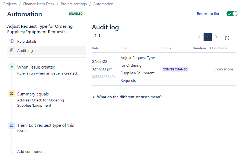Click the blue edit request type icon
This screenshot has height=161, width=244.
click(x=12, y=126)
